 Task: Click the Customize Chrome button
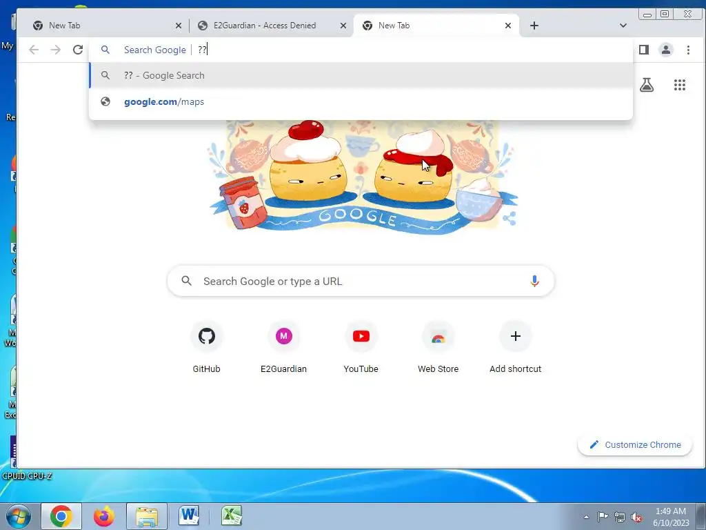(x=635, y=445)
